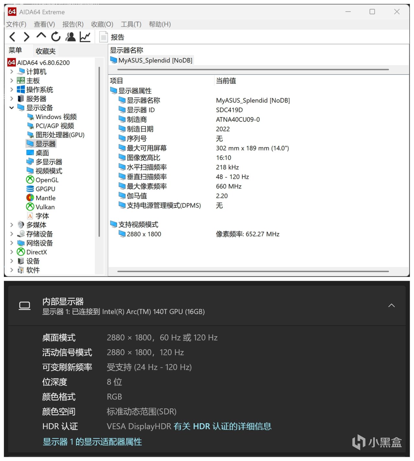Viewport: 414px width, 461px height.
Task: Expand the DirectX tree node
Action: pos(12,252)
